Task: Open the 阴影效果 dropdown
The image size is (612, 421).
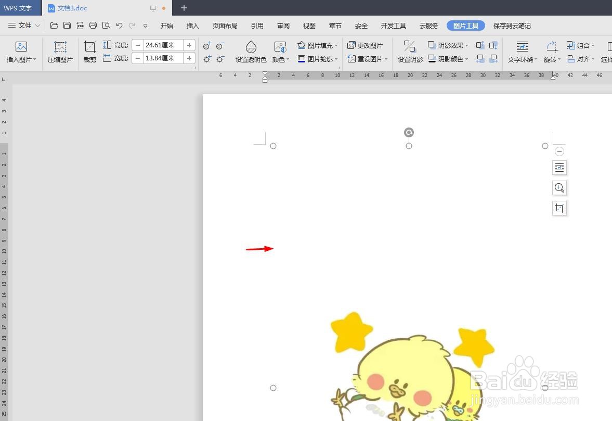Action: [x=448, y=45]
